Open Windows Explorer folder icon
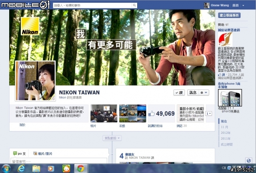This screenshot has height=173, width=256. click(36, 169)
